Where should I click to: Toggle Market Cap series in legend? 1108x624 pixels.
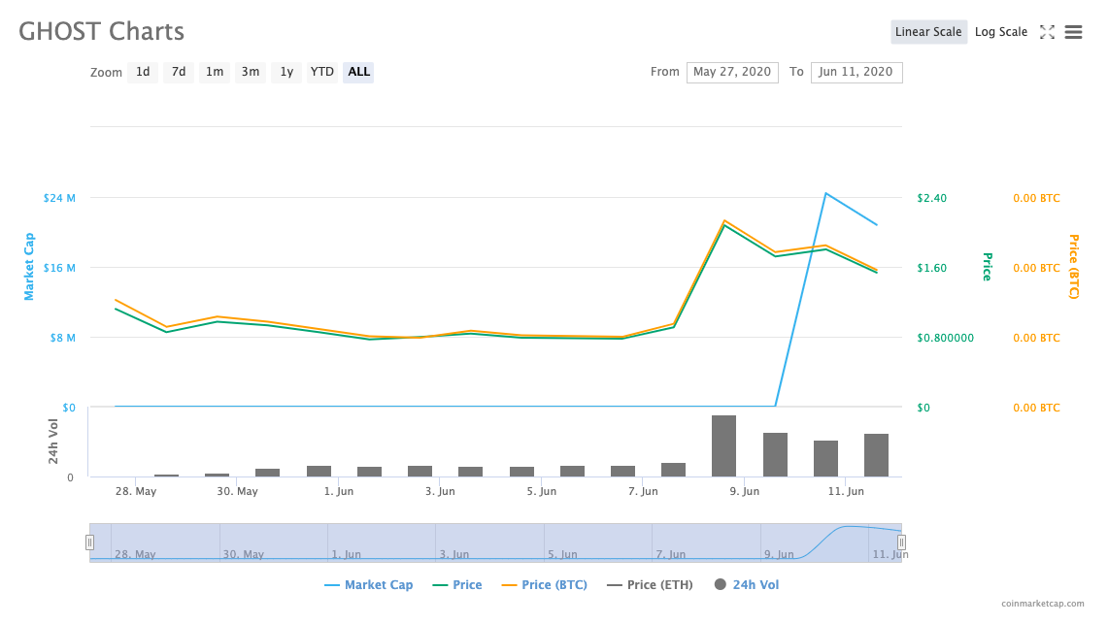(368, 584)
